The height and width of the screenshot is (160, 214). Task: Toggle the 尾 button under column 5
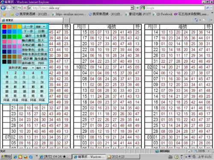(42, 96)
